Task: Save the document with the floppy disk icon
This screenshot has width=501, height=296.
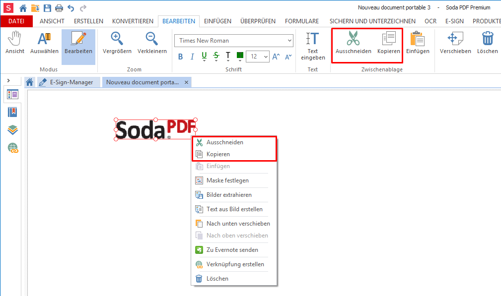Action: pos(47,8)
